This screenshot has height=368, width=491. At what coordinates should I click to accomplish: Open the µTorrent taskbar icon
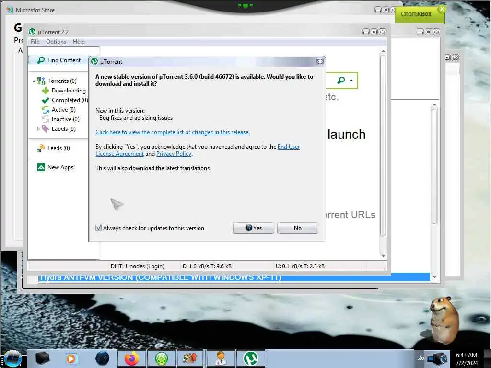point(250,358)
